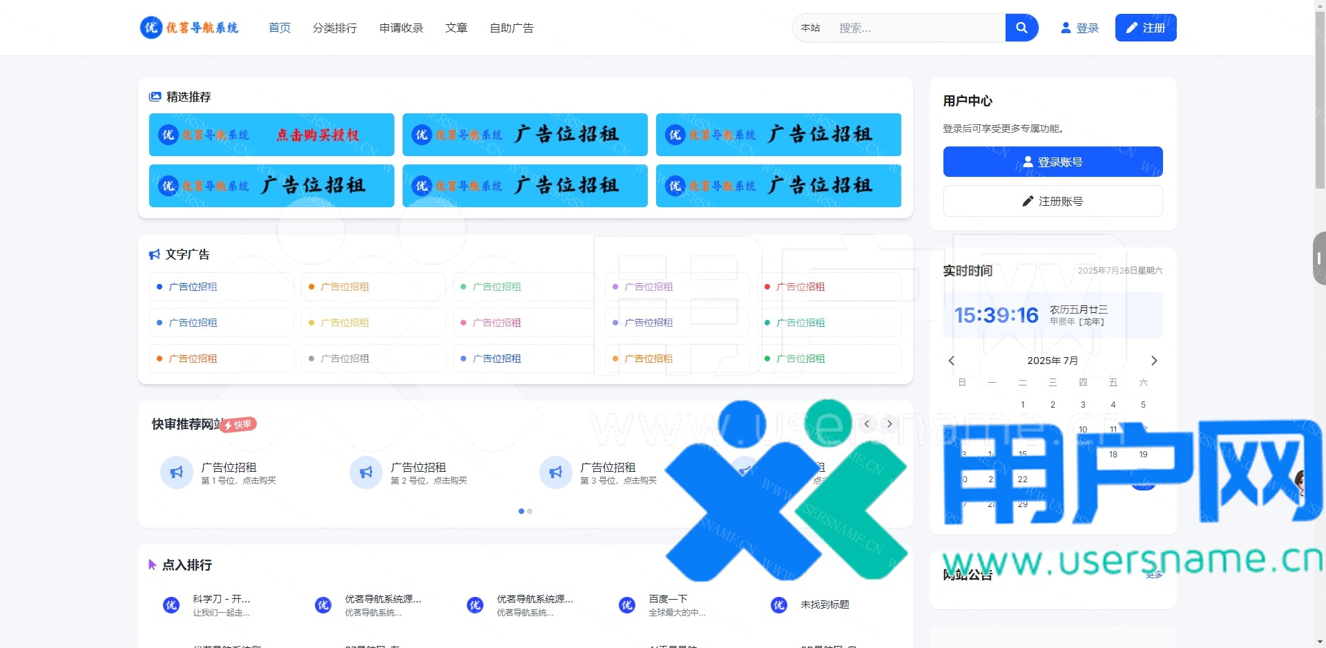Screen dimensions: 1326x648
Task: Click megaphone icon of third ad slot
Action: (556, 473)
